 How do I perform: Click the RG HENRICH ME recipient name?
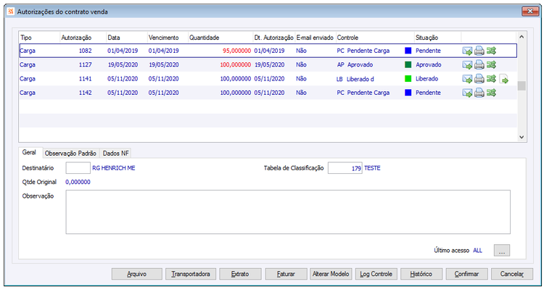[113, 168]
